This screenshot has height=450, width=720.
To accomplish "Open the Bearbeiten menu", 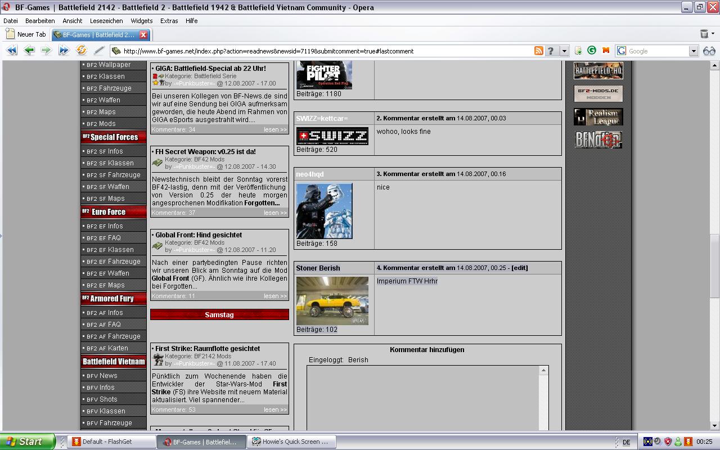I will [40, 21].
